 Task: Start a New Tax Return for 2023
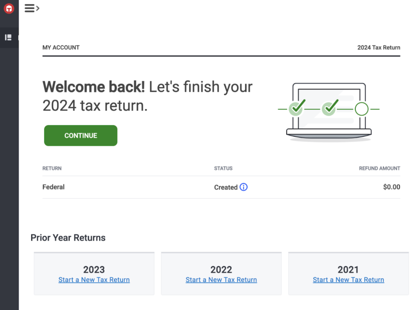(x=94, y=279)
